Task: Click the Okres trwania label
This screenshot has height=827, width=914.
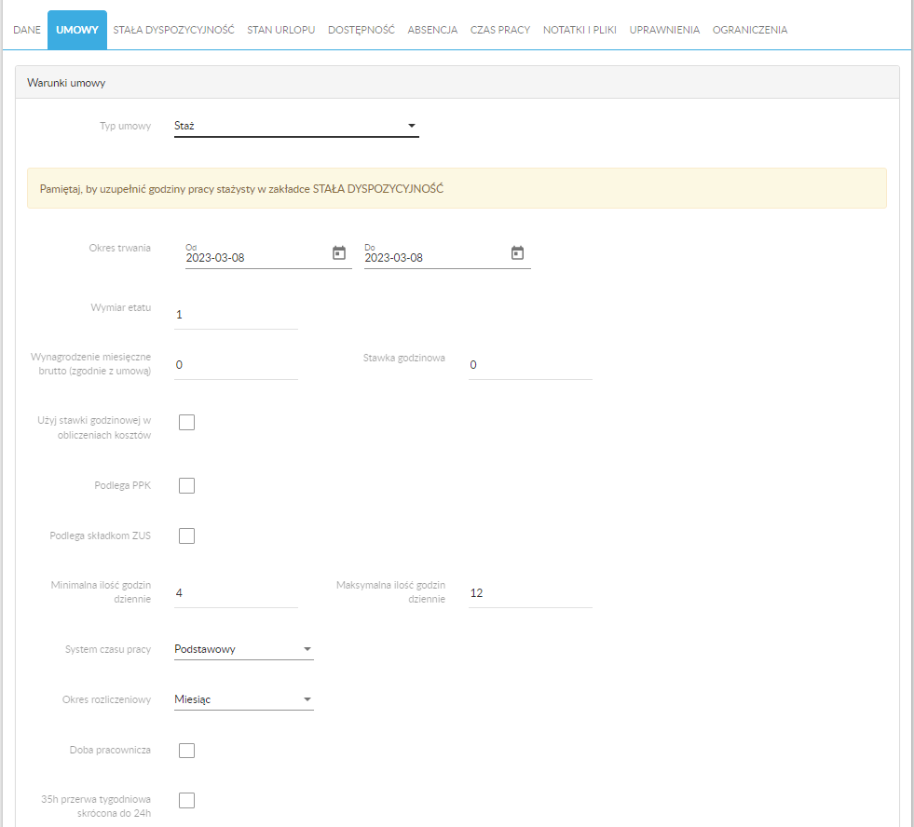Action: [119, 248]
